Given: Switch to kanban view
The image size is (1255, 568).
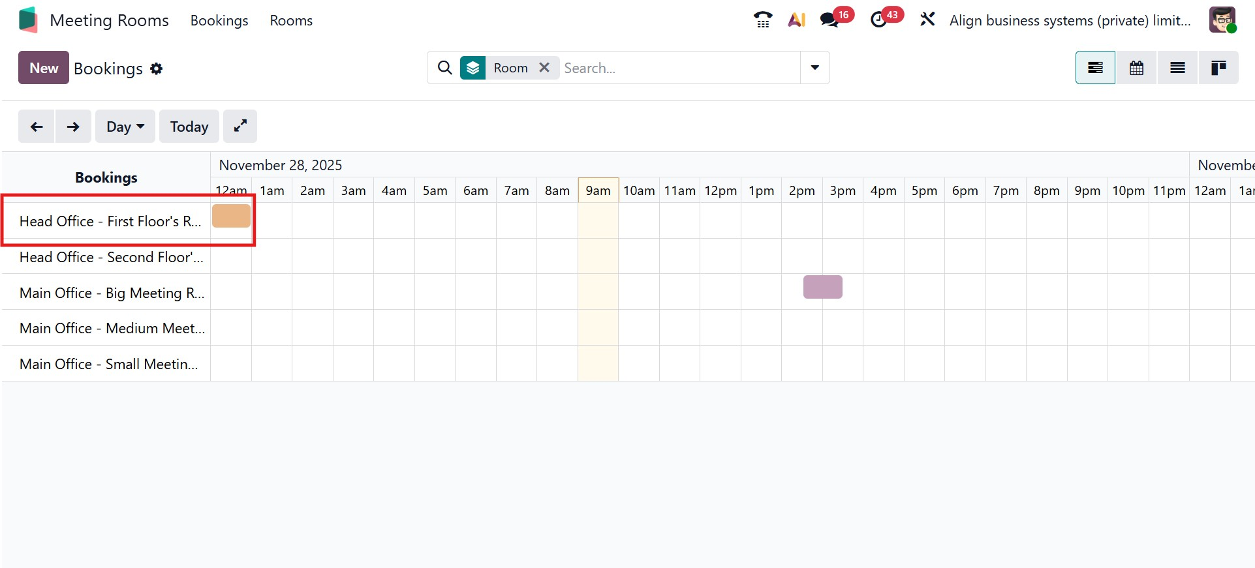Looking at the screenshot, I should [1218, 68].
